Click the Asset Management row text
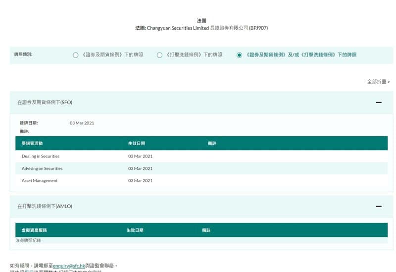The width and height of the screenshot is (396, 272). pos(40,181)
